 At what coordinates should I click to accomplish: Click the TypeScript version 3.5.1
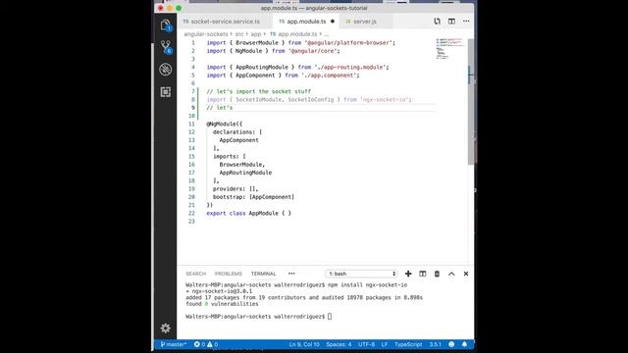(436, 344)
